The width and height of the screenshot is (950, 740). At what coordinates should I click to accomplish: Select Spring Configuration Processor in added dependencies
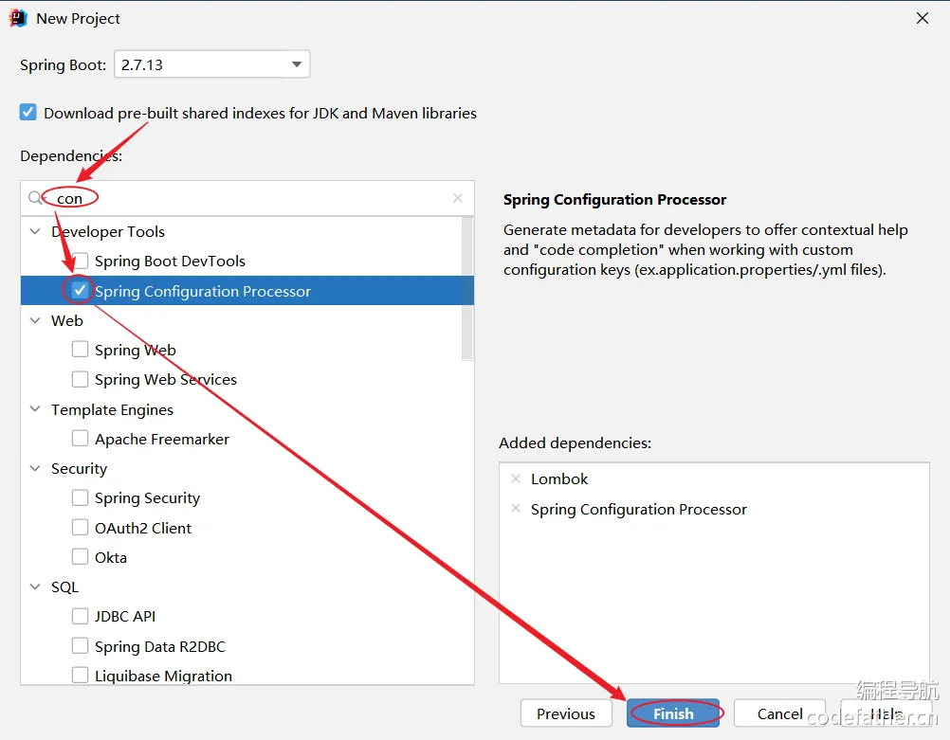pyautogui.click(x=639, y=509)
